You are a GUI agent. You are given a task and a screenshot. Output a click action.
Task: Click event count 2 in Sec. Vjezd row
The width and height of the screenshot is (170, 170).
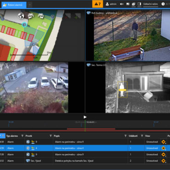pos(130,161)
